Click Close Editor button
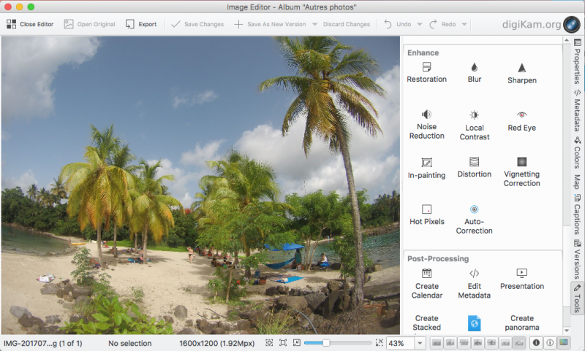This screenshot has height=351, width=585. point(30,24)
